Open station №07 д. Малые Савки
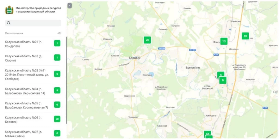279x139 pixels. click(x=33, y=133)
